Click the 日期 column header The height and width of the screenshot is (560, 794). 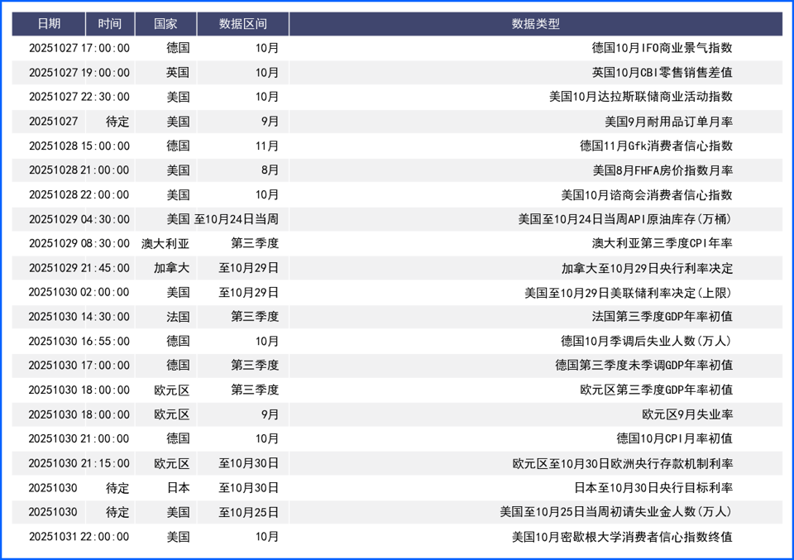(49, 24)
